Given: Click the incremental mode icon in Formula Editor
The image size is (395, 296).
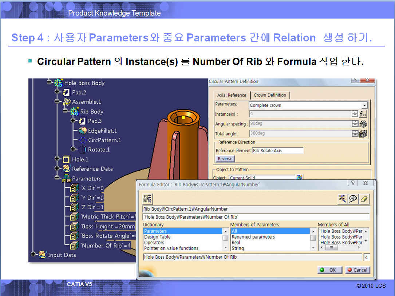Looking at the screenshot, I should click(148, 199).
